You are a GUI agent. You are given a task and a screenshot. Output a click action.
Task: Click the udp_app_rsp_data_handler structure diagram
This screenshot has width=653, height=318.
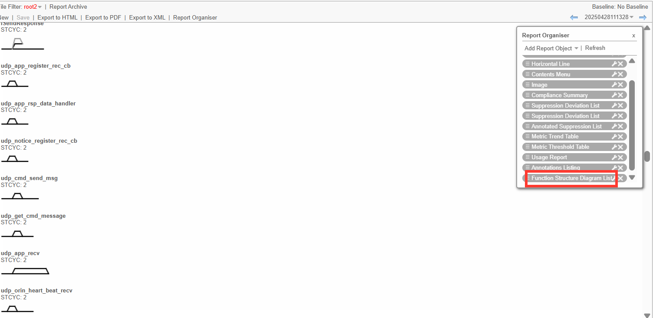(15, 121)
